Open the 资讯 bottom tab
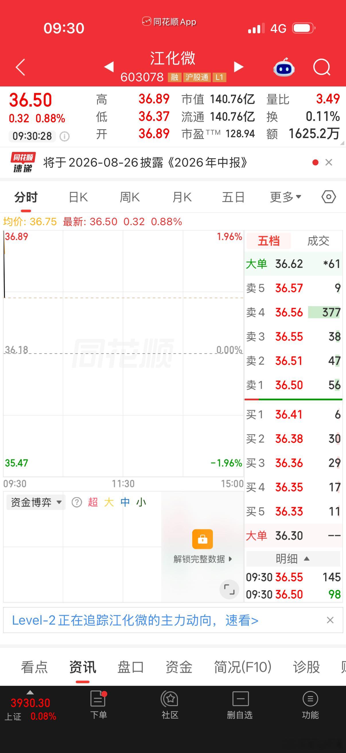 pyautogui.click(x=83, y=667)
